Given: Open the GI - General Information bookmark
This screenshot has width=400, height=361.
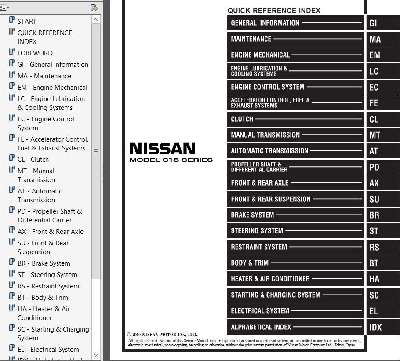Looking at the screenshot, I should click(53, 65).
